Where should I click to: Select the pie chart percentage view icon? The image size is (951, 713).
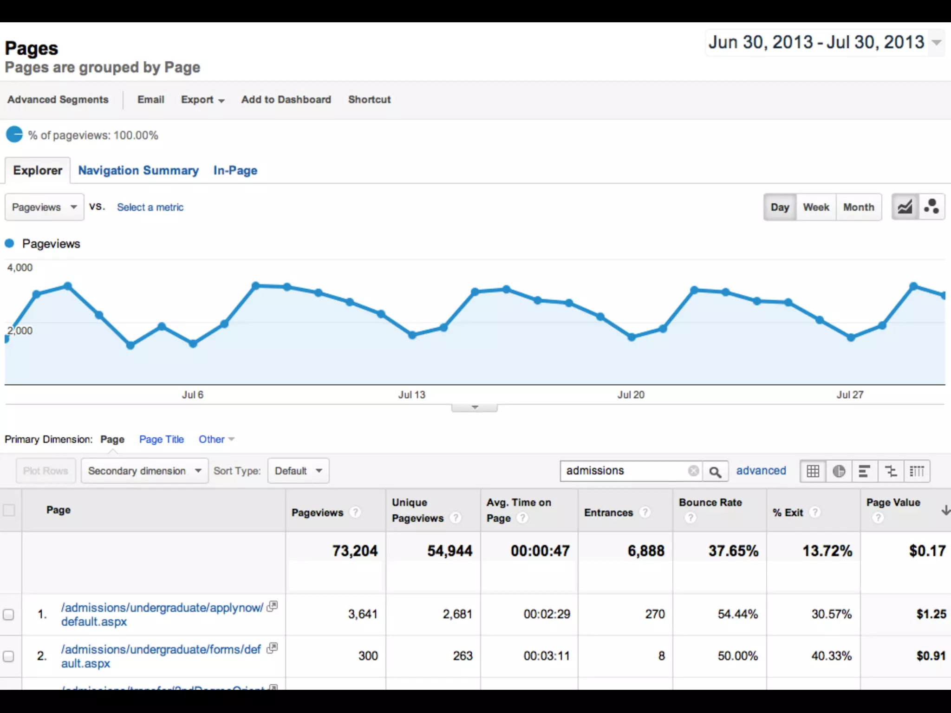tap(839, 471)
